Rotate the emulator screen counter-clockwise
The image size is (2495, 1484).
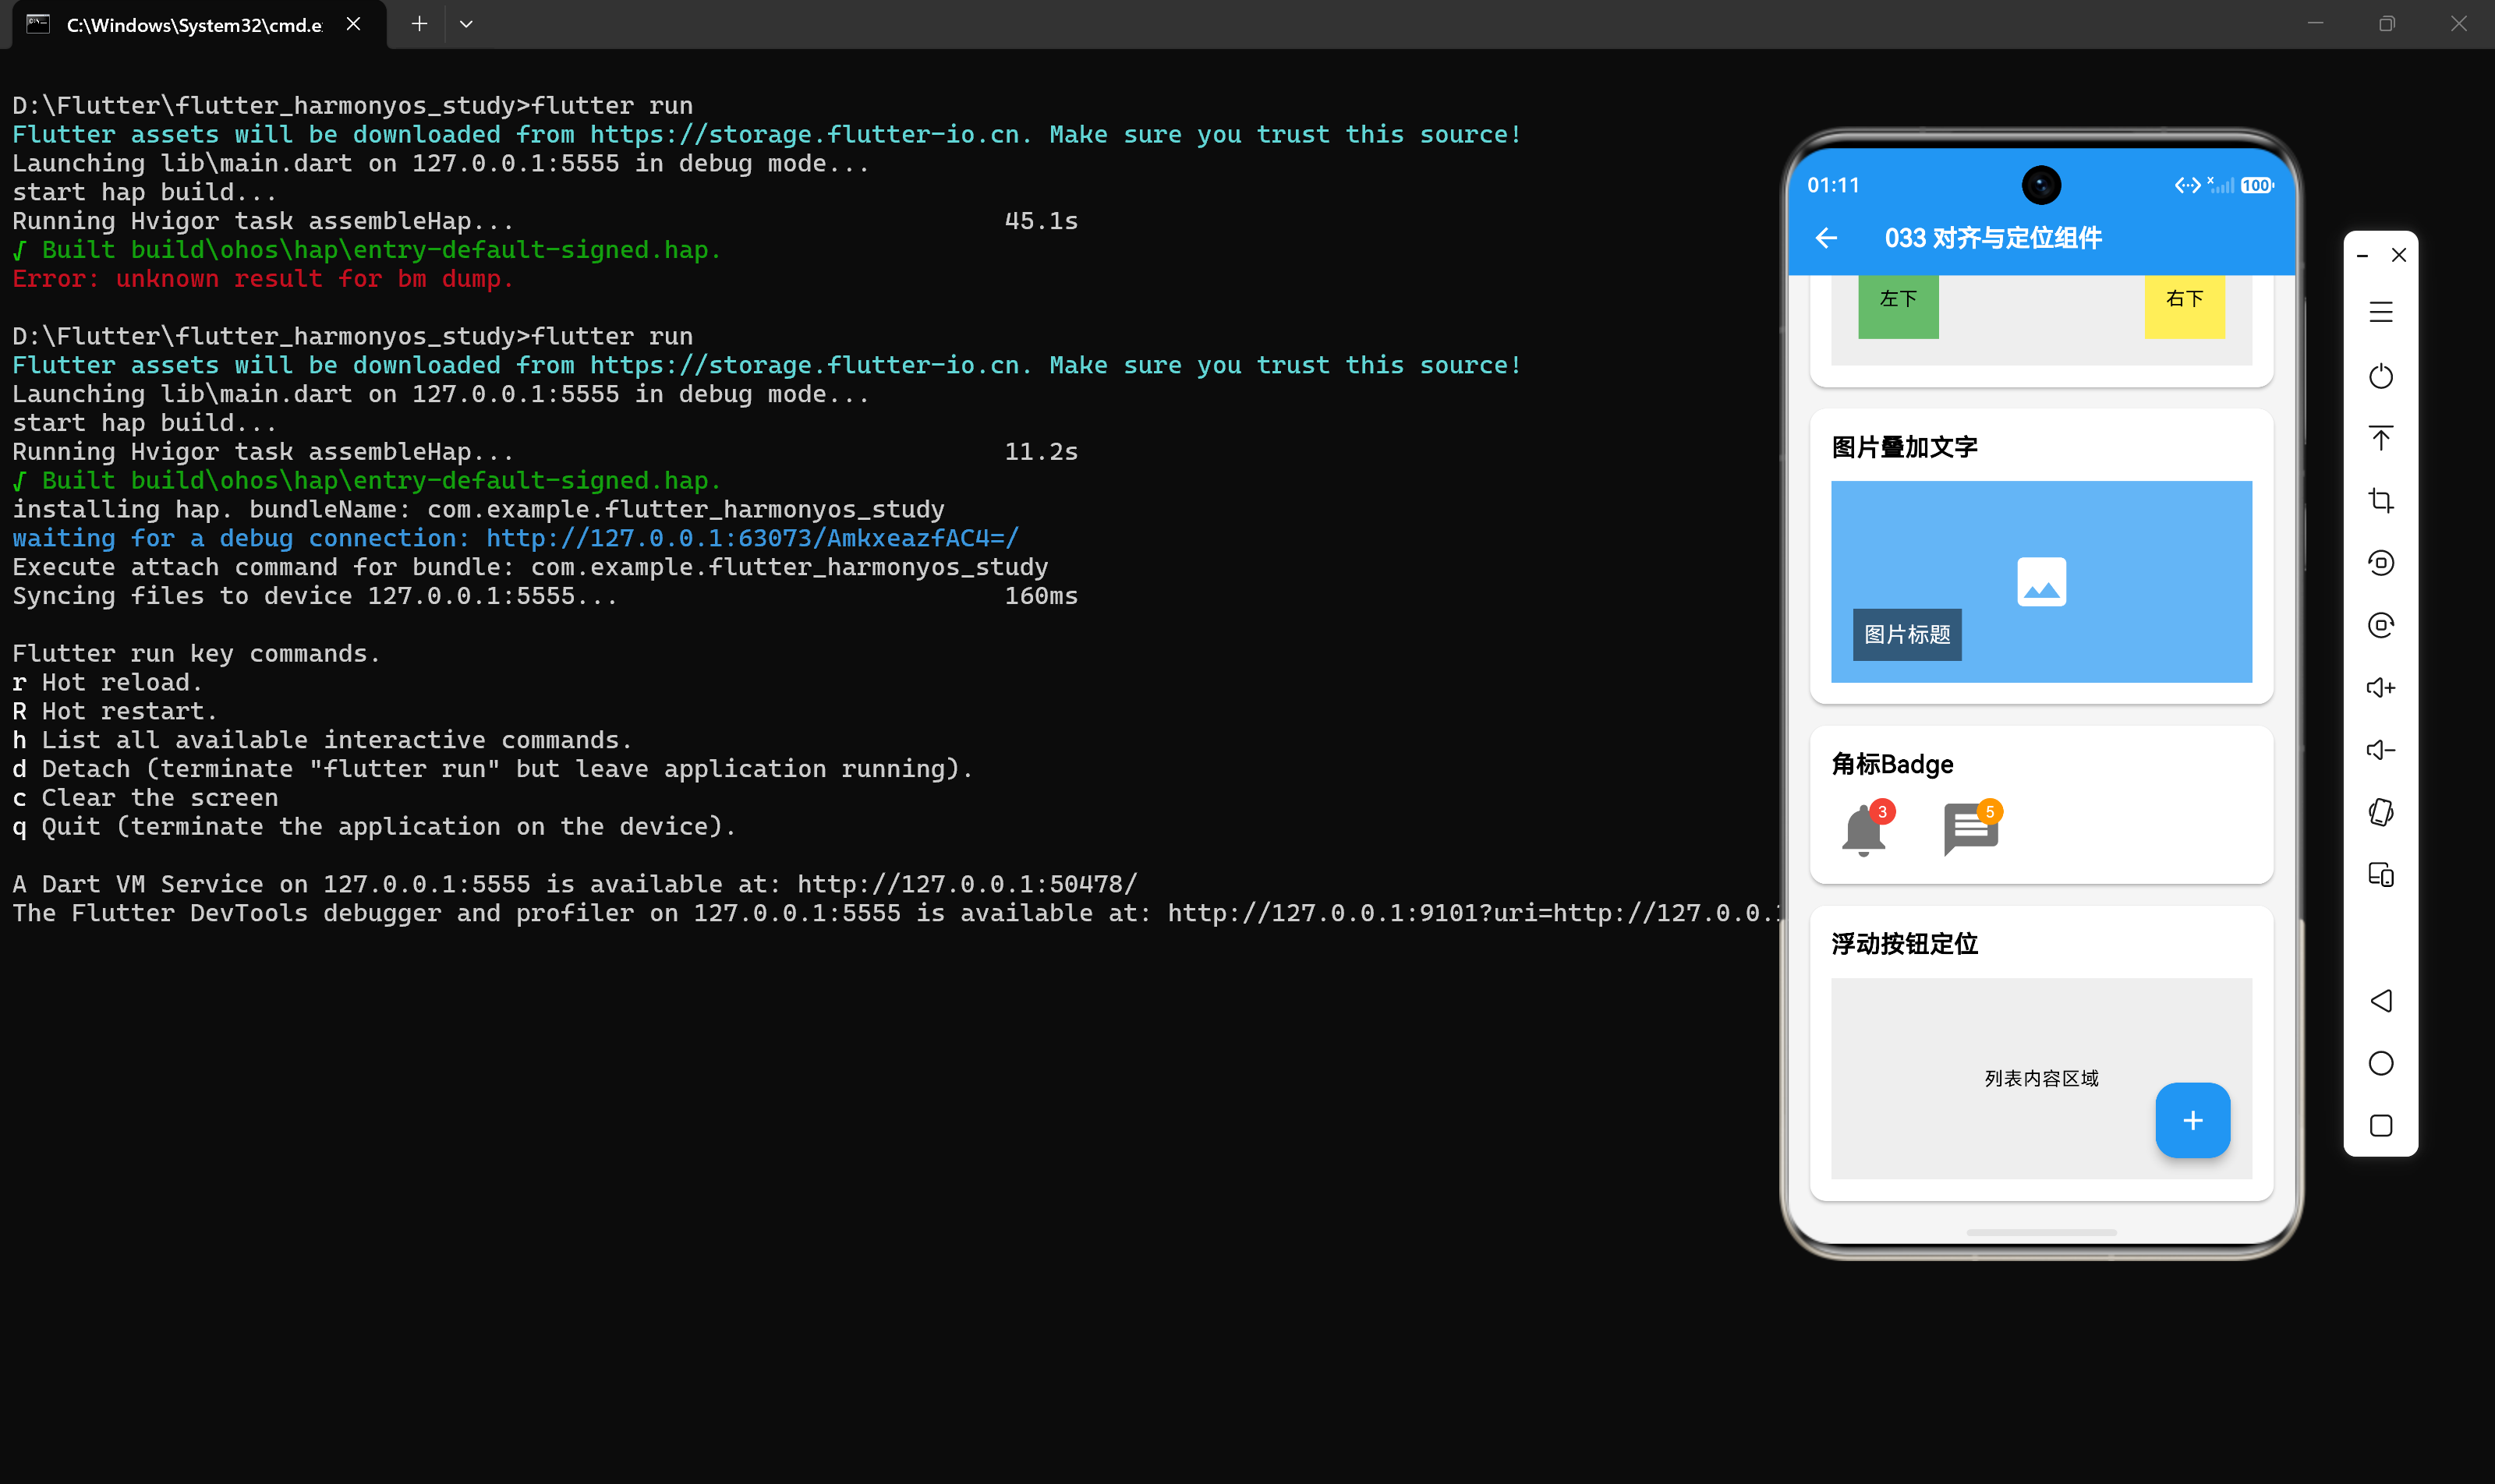click(x=2381, y=563)
